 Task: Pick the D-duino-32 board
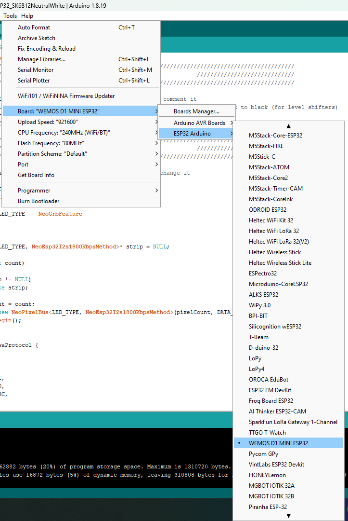coord(288,347)
